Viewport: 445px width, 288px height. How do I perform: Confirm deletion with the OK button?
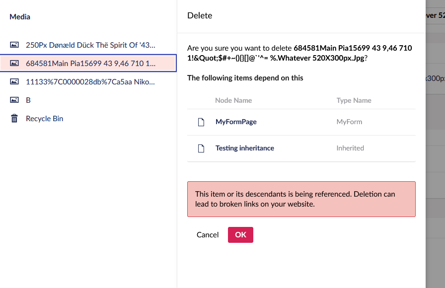pos(240,235)
